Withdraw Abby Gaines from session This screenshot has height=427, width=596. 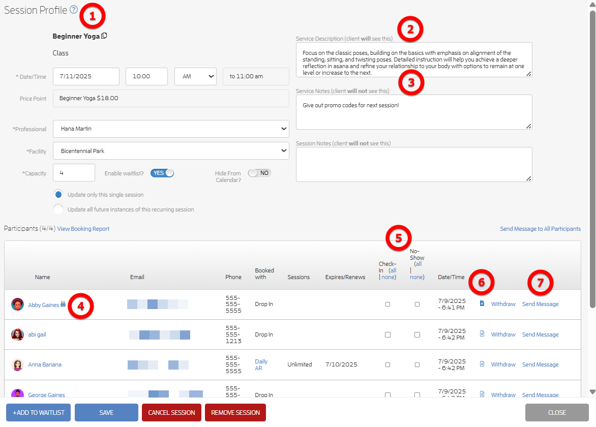click(x=503, y=304)
